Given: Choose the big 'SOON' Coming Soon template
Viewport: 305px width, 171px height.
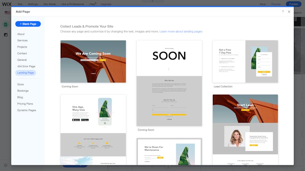Looking at the screenshot, I should pos(169,83).
